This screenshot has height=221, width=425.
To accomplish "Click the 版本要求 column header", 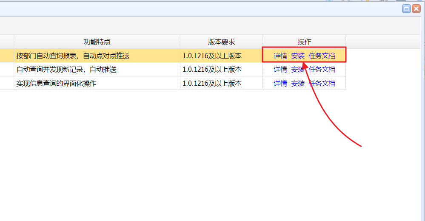I will click(222, 42).
